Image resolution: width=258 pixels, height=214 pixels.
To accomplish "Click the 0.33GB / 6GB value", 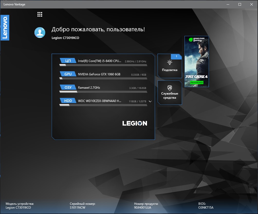I will coord(139,75).
